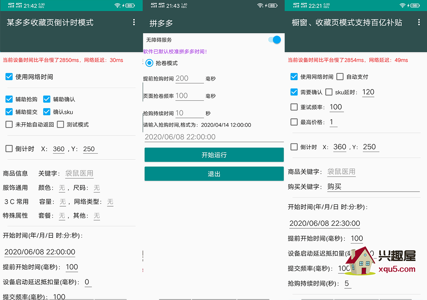Toggle 无障碍服务 switch in 拼多多 screen
The width and height of the screenshot is (427, 300).
point(274,40)
